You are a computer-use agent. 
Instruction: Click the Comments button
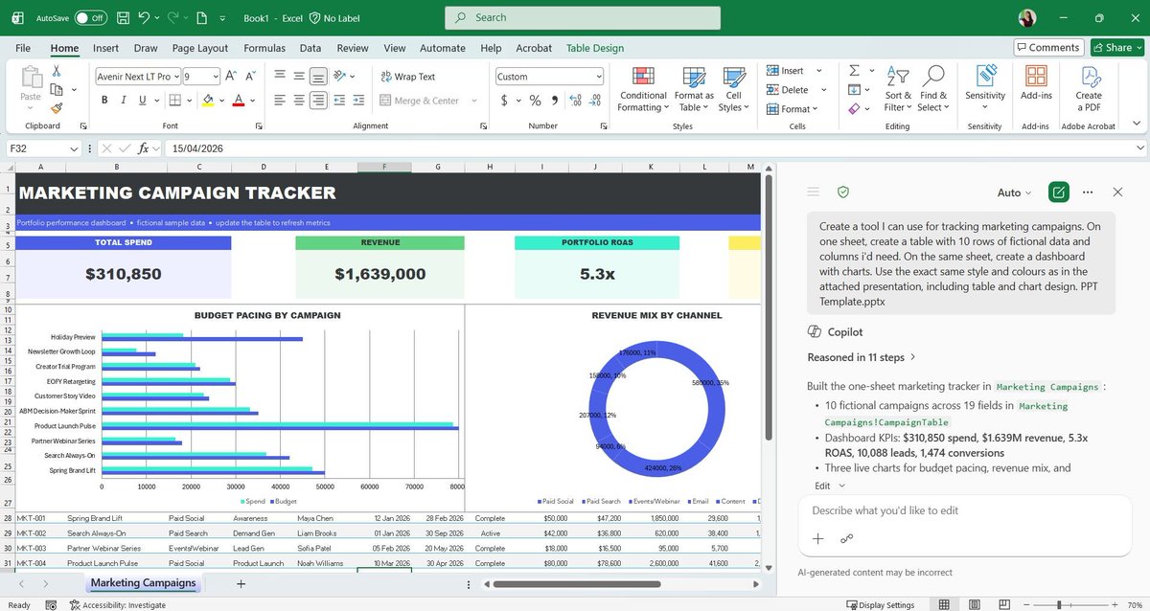(x=1047, y=47)
